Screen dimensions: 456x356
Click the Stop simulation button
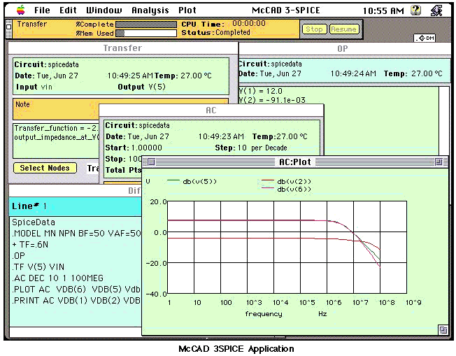(314, 29)
